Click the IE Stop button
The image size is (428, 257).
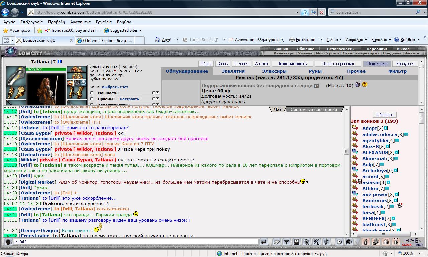pyautogui.click(x=322, y=12)
